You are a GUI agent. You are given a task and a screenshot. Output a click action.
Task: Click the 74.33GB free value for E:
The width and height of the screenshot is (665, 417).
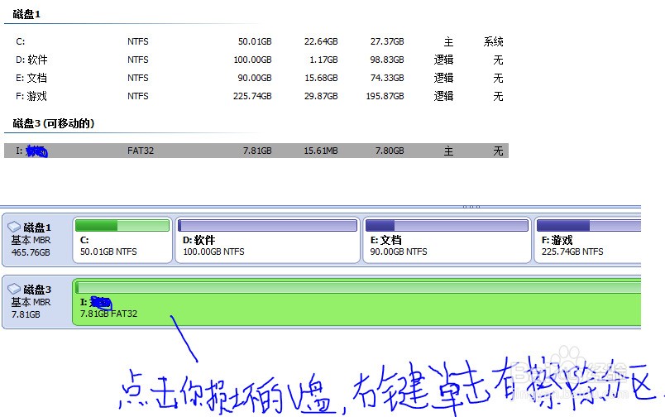pos(387,78)
